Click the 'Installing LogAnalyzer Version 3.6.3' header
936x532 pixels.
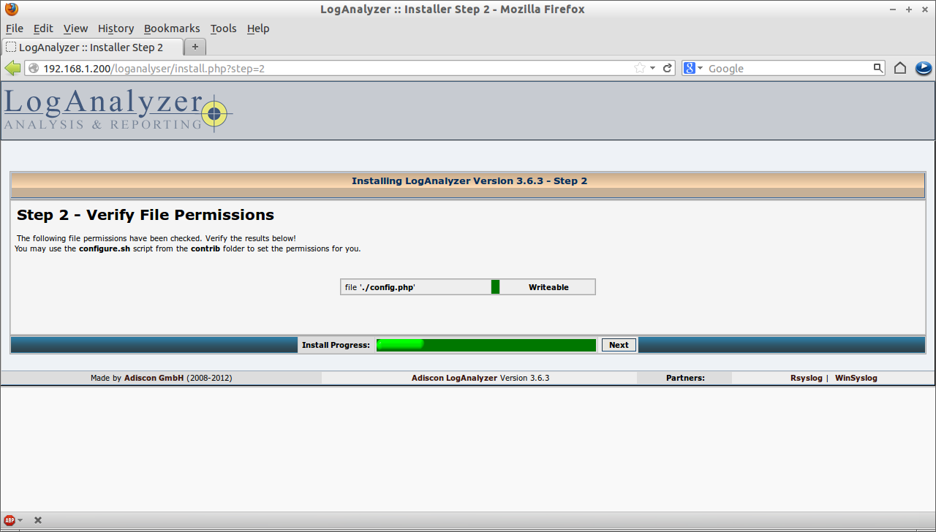click(x=469, y=180)
